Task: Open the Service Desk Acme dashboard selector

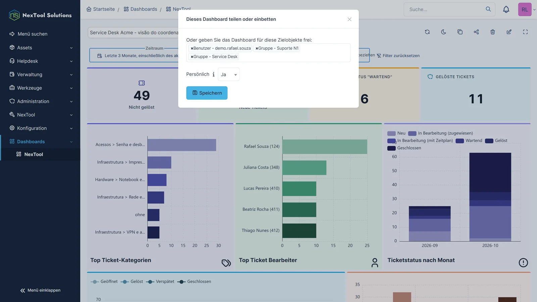Action: (133, 33)
